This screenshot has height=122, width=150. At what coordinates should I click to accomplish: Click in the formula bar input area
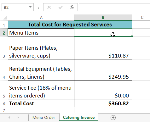(x=114, y=7)
